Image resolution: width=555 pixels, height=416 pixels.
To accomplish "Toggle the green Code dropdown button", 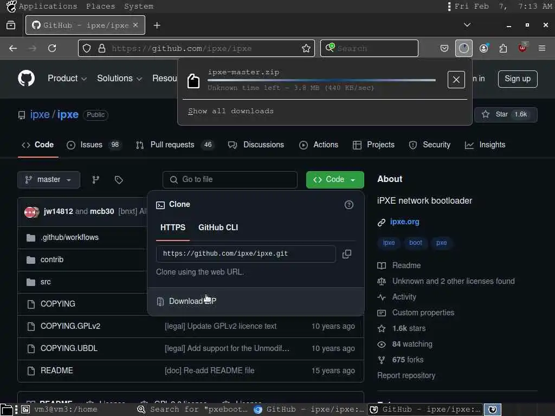I will pyautogui.click(x=335, y=180).
